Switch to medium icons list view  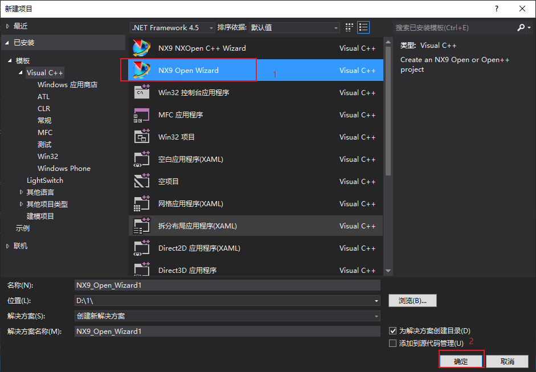[363, 27]
